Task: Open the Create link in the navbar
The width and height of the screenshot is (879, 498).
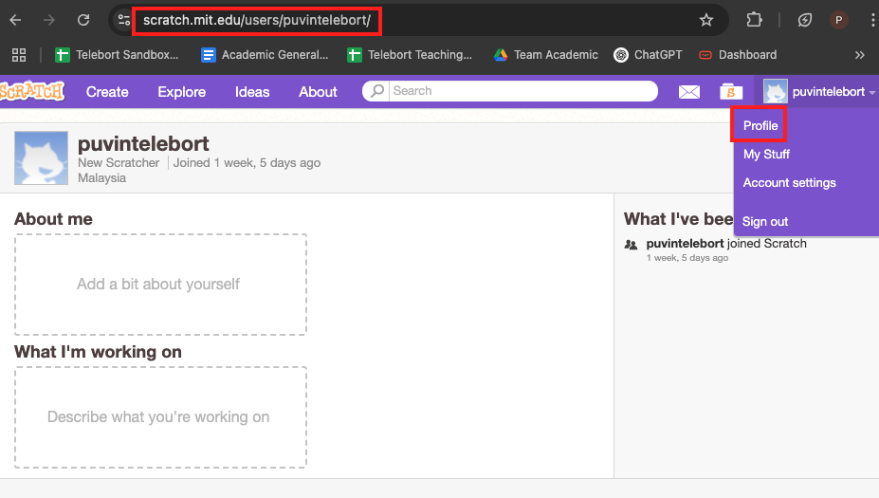Action: (107, 92)
